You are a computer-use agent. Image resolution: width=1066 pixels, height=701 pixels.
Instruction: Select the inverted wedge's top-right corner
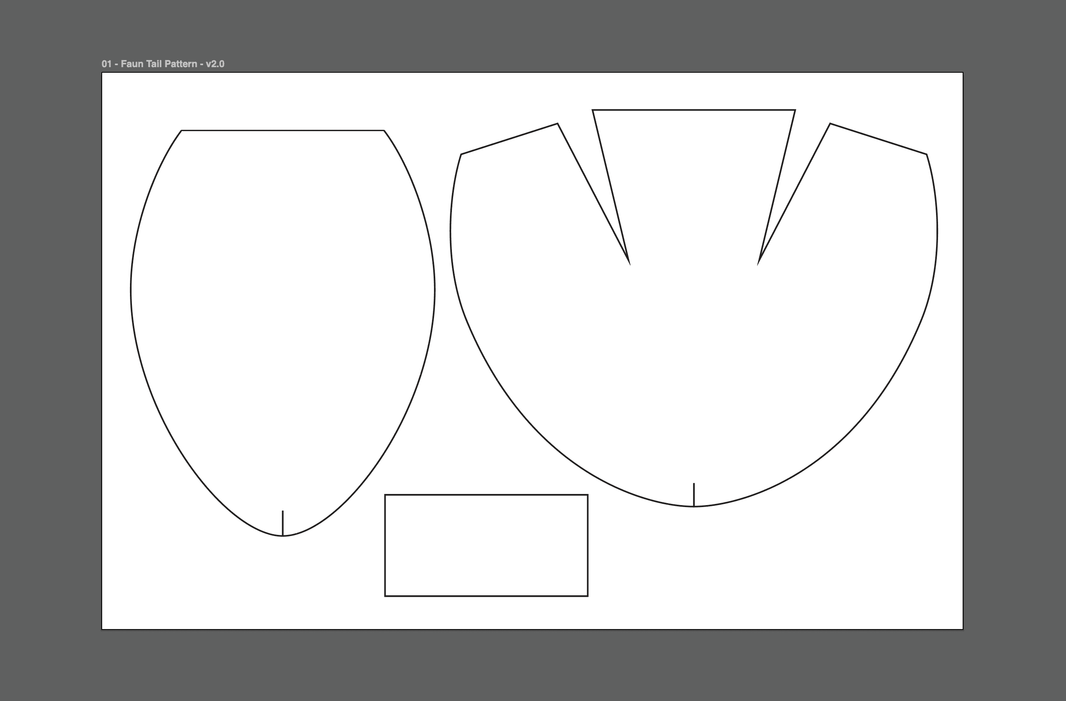[x=795, y=110]
